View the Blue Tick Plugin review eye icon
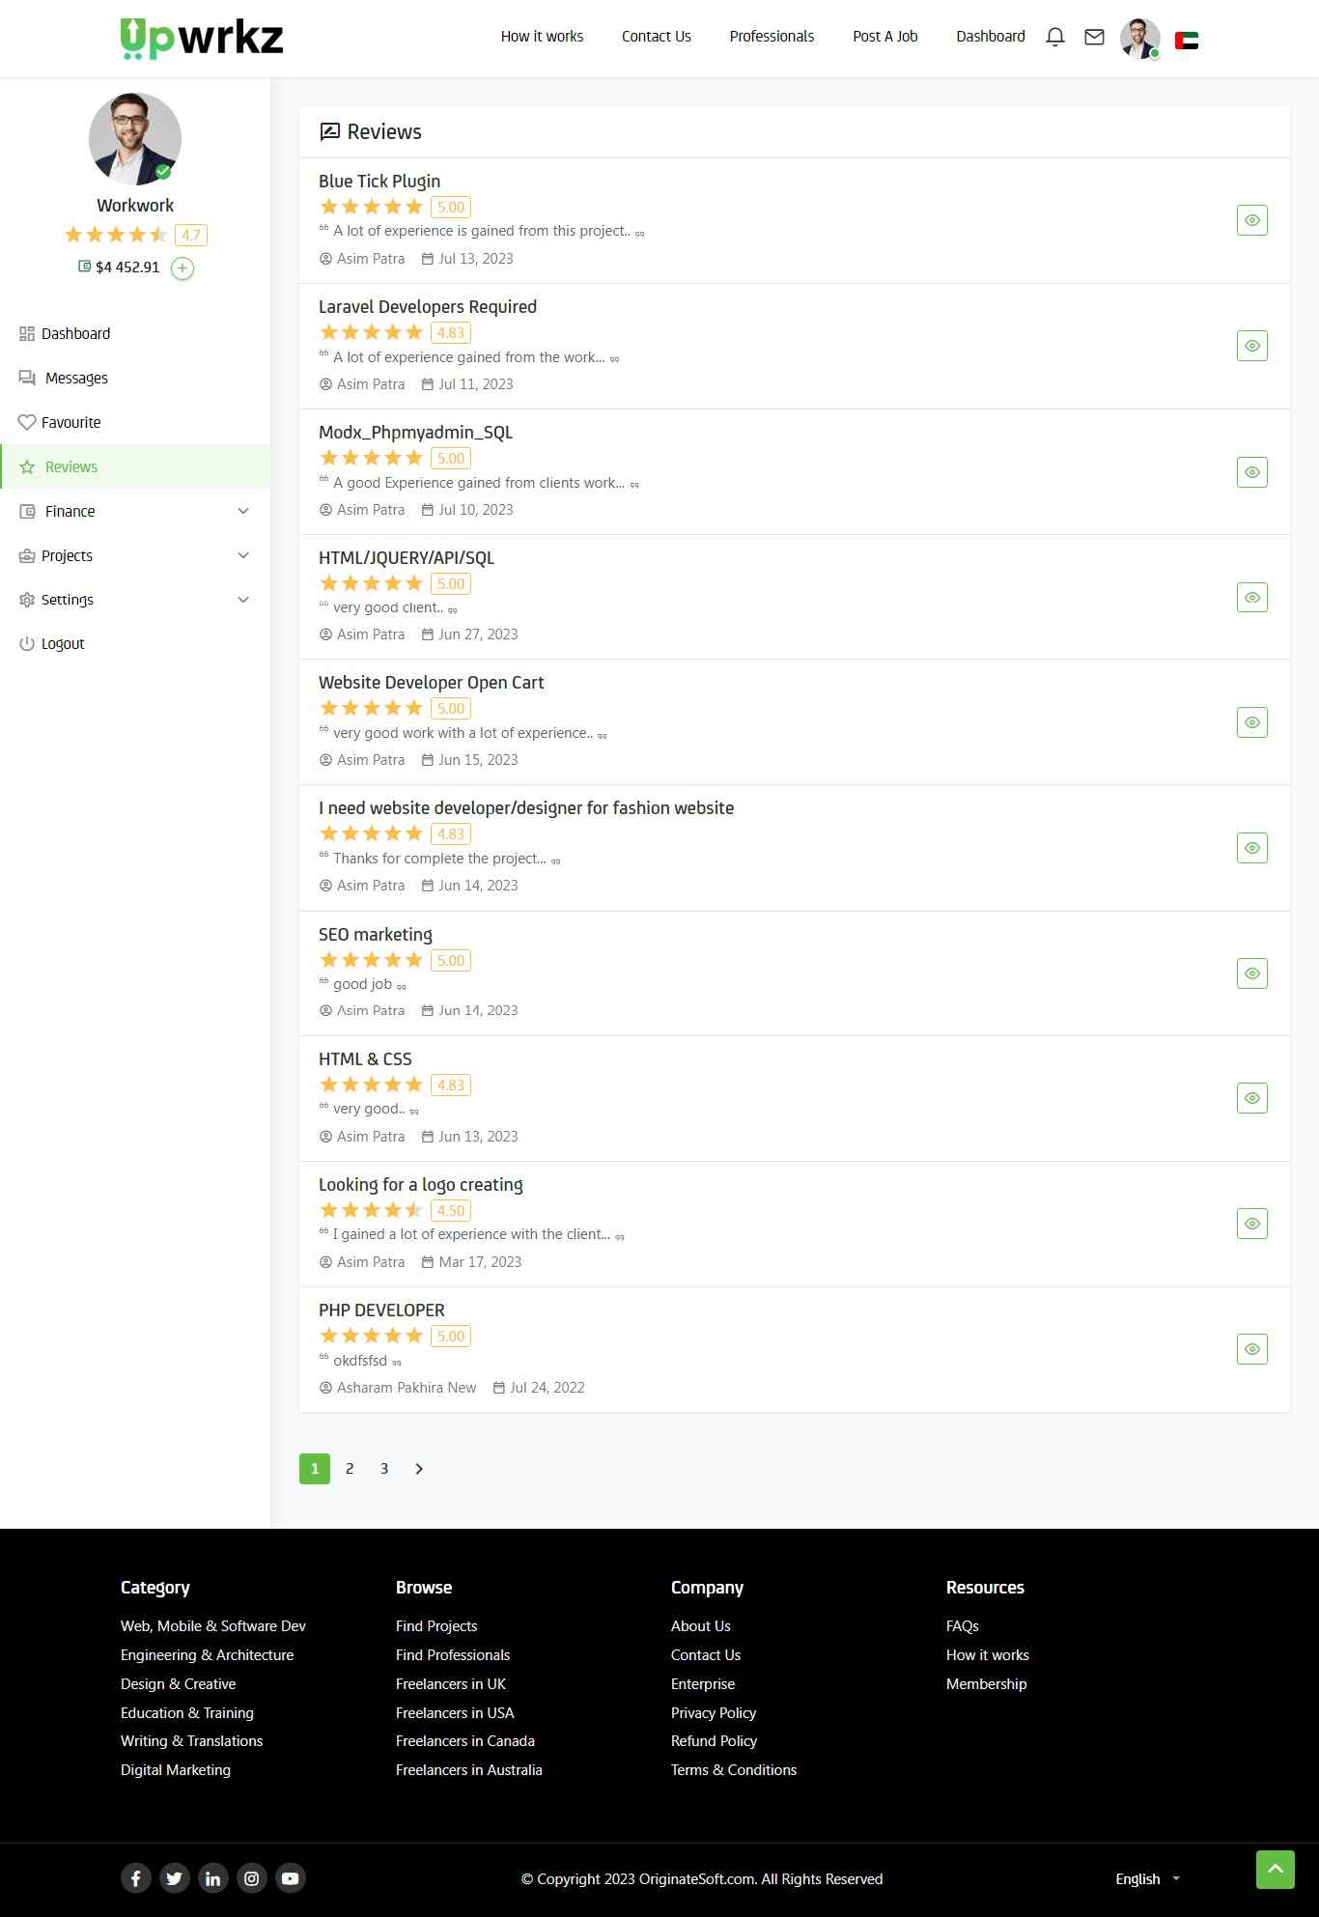The height and width of the screenshot is (1917, 1319). 1252,220
